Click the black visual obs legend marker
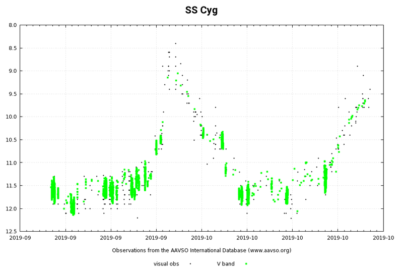 pos(190,264)
